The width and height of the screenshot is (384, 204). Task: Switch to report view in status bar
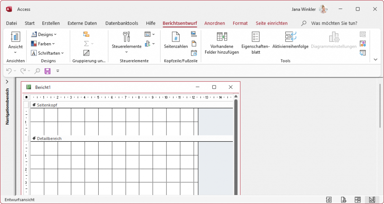tap(329, 199)
